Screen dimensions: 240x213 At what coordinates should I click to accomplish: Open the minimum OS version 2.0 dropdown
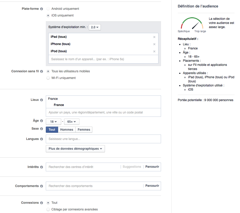click(95, 27)
